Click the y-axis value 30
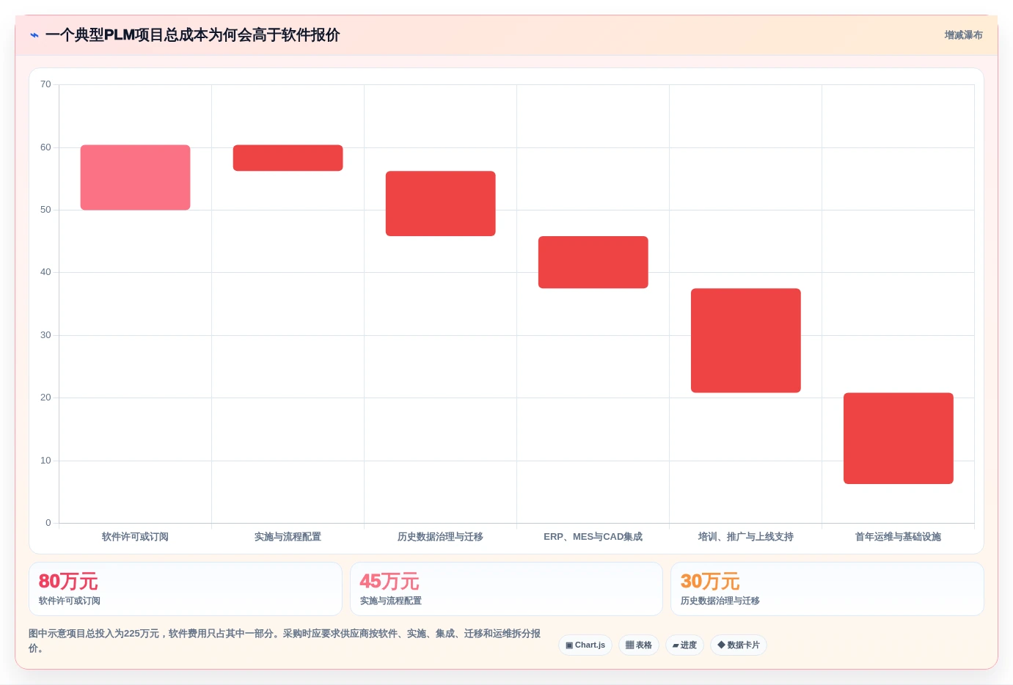1013x685 pixels. click(x=45, y=335)
